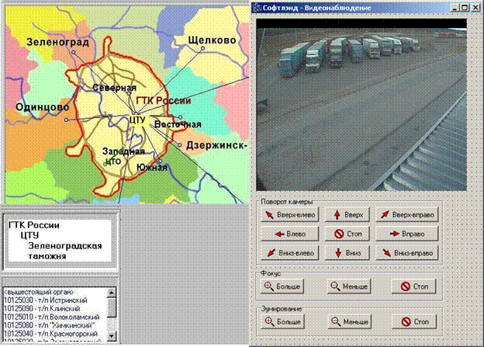484x347 pixels.
Task: Click the Вверх camera up button
Action: coord(348,213)
